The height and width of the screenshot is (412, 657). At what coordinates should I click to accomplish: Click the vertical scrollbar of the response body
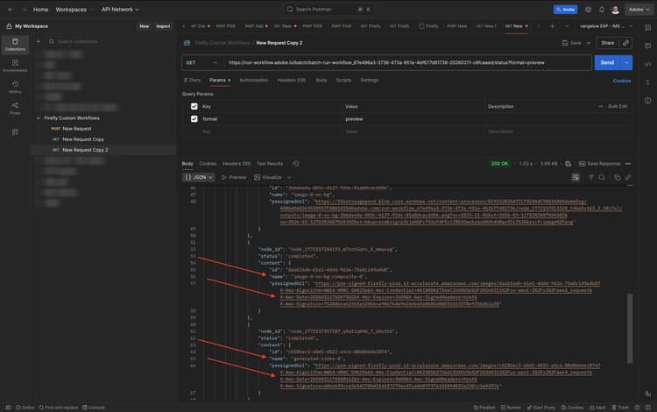[x=630, y=328]
